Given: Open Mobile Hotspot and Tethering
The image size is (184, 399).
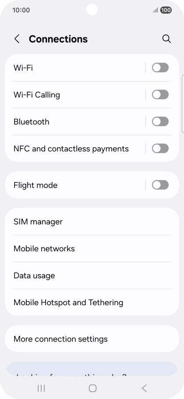Looking at the screenshot, I should point(92,303).
